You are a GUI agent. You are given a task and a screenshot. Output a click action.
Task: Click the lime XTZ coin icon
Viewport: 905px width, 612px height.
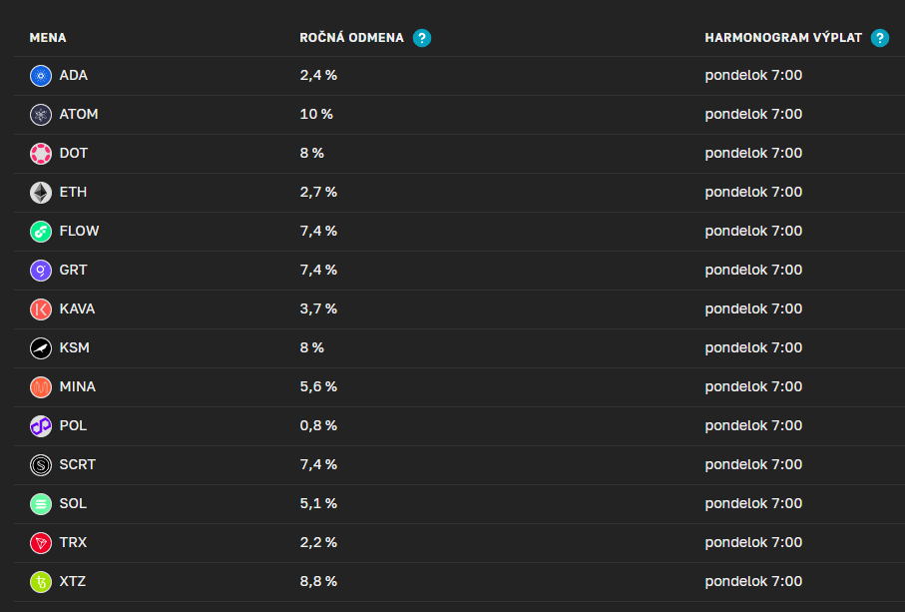tap(41, 582)
